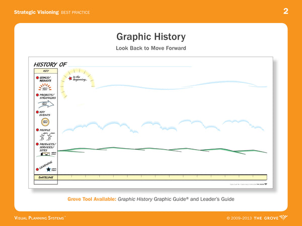Click the "KEY EVENTS" key label
The image size is (302, 226).
click(x=45, y=114)
